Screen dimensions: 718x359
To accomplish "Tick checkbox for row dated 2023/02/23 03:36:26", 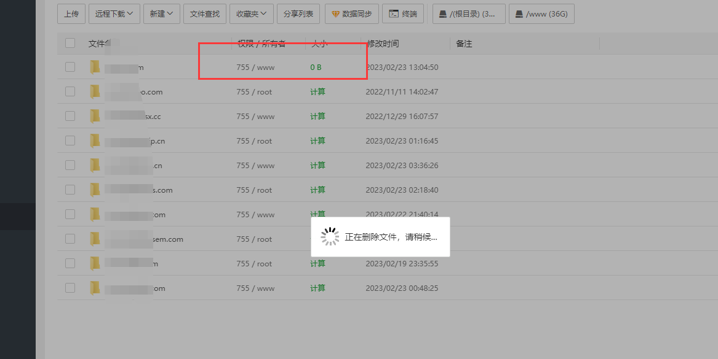I will pyautogui.click(x=70, y=165).
